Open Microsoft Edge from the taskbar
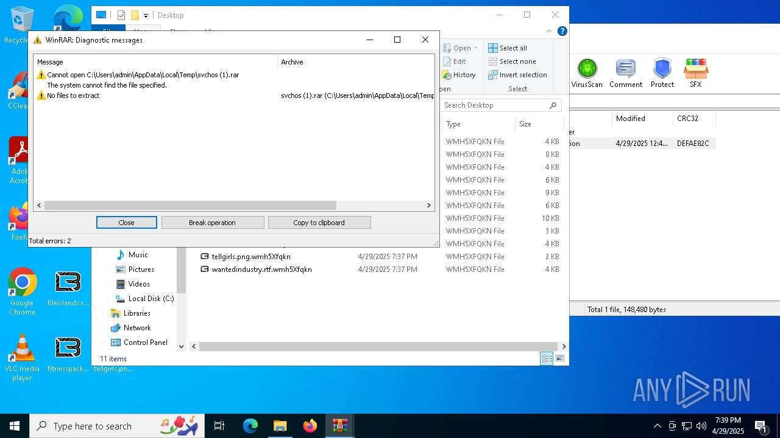Screen dimensions: 780x438 pyautogui.click(x=250, y=426)
